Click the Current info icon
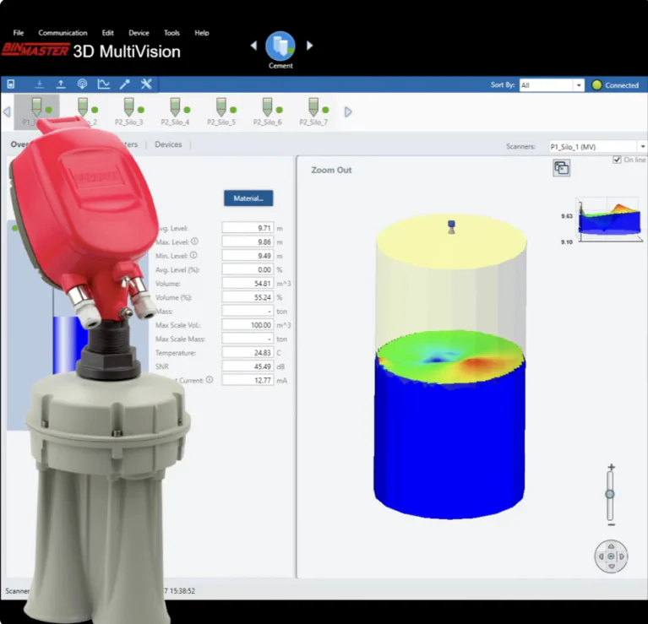 click(210, 379)
